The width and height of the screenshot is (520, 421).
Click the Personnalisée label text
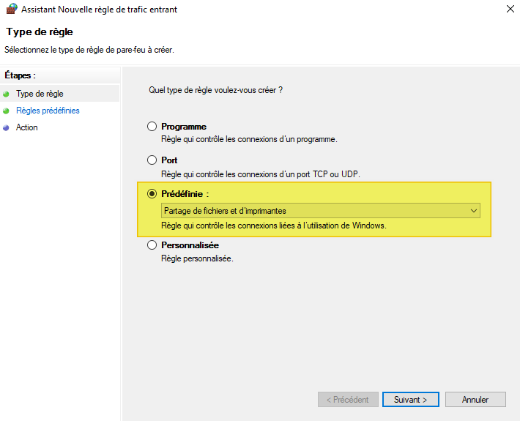pos(190,245)
